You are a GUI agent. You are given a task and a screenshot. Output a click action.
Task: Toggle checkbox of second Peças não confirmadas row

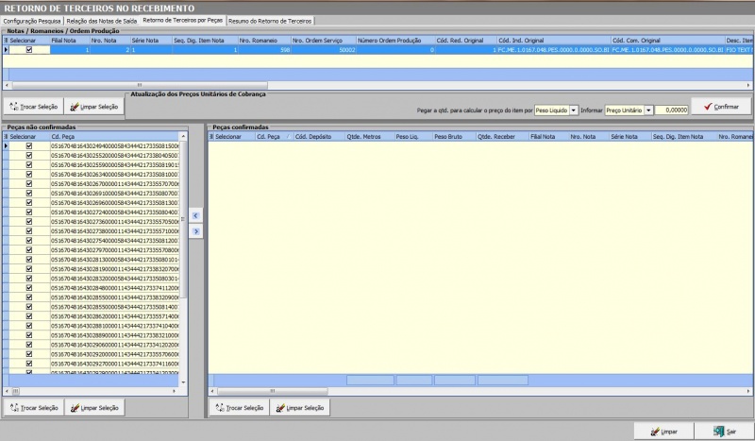pyautogui.click(x=28, y=156)
